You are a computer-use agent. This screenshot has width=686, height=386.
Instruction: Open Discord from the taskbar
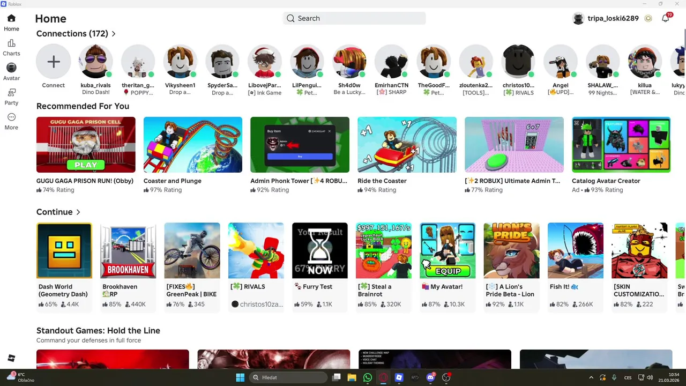pos(430,377)
